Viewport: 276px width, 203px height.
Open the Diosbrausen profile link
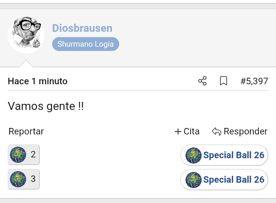[82, 28]
